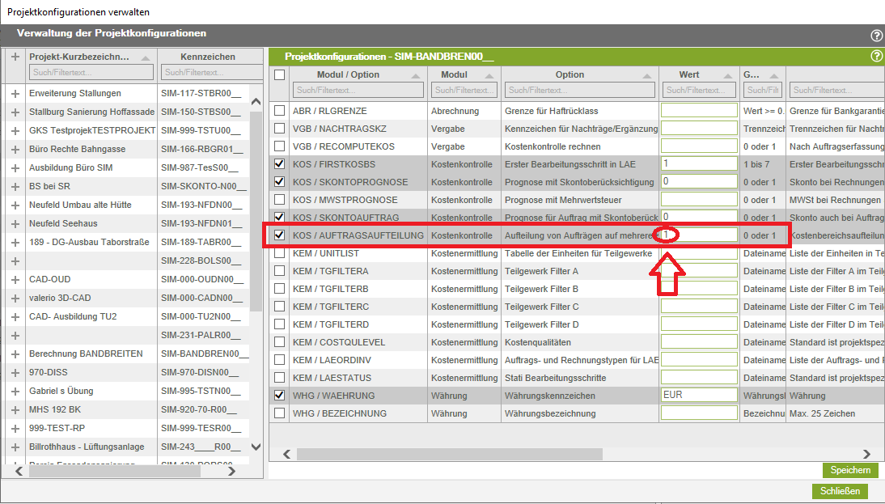Expand plus icon next to CAD-OUD

(15, 280)
